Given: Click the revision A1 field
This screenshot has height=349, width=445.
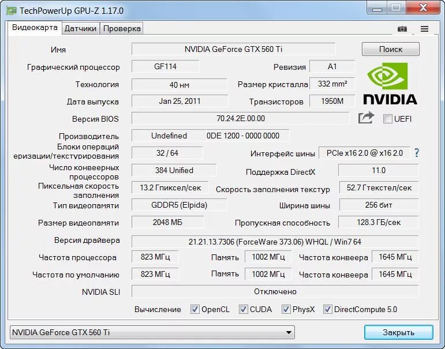Looking at the screenshot, I should click(332, 66).
